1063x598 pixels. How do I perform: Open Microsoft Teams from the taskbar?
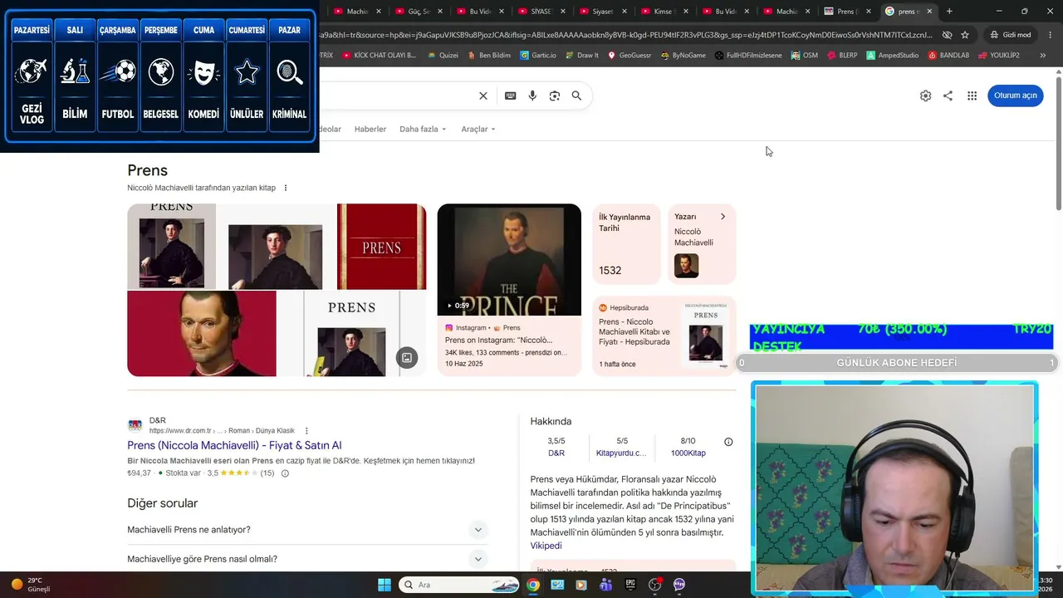click(605, 585)
